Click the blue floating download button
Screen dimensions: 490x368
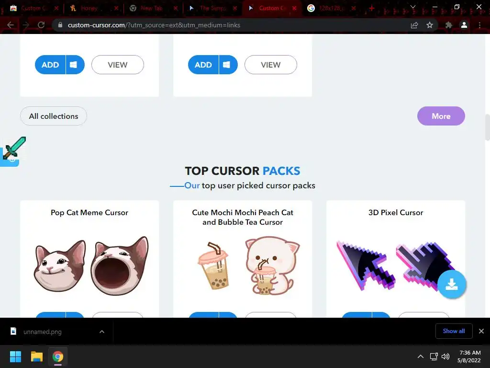click(452, 285)
